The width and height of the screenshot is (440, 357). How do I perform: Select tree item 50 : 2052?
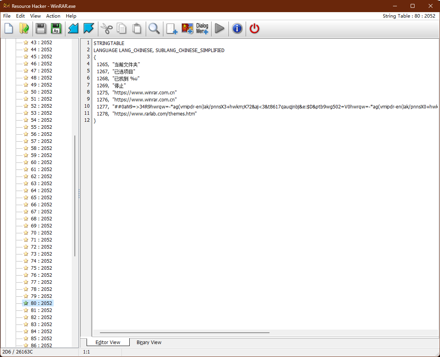[x=41, y=92]
